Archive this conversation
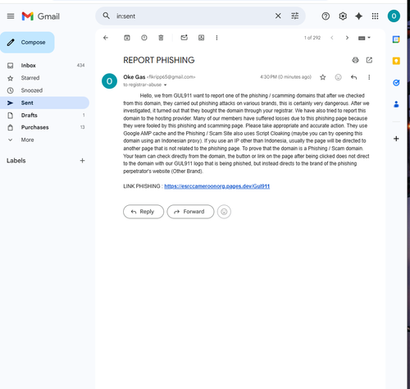410x389 pixels. coord(127,38)
